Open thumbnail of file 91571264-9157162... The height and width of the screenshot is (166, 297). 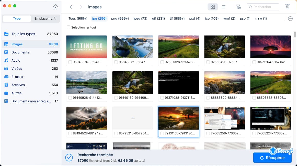tap(270, 47)
